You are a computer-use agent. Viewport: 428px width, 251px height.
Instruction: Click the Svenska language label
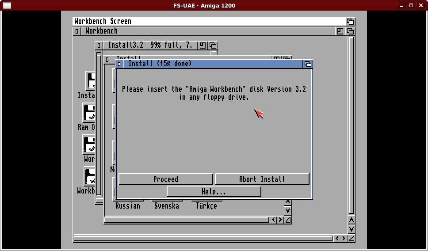coord(167,206)
